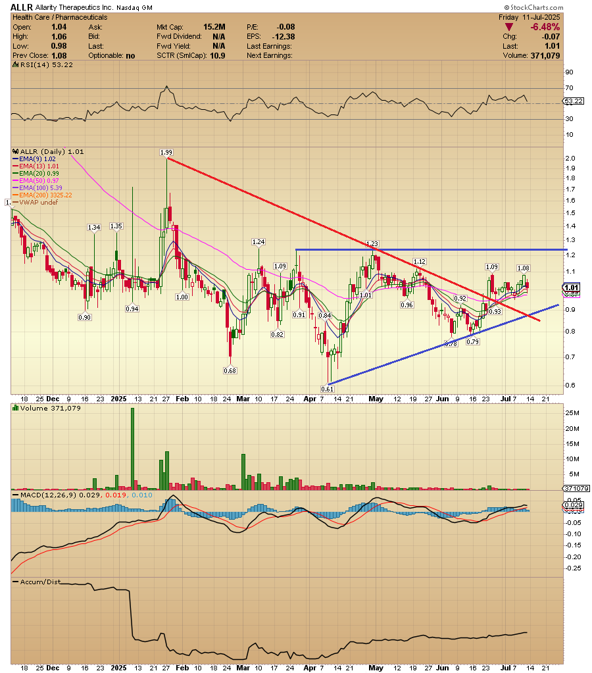
Task: Click the 371079 volume tag on right axis
Action: point(577,488)
